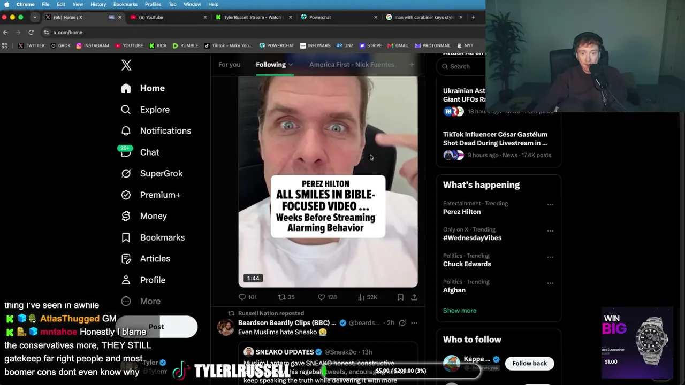Viewport: 685px width, 385px height.
Task: Open the Chuck Edwards trending topic
Action: (467, 264)
